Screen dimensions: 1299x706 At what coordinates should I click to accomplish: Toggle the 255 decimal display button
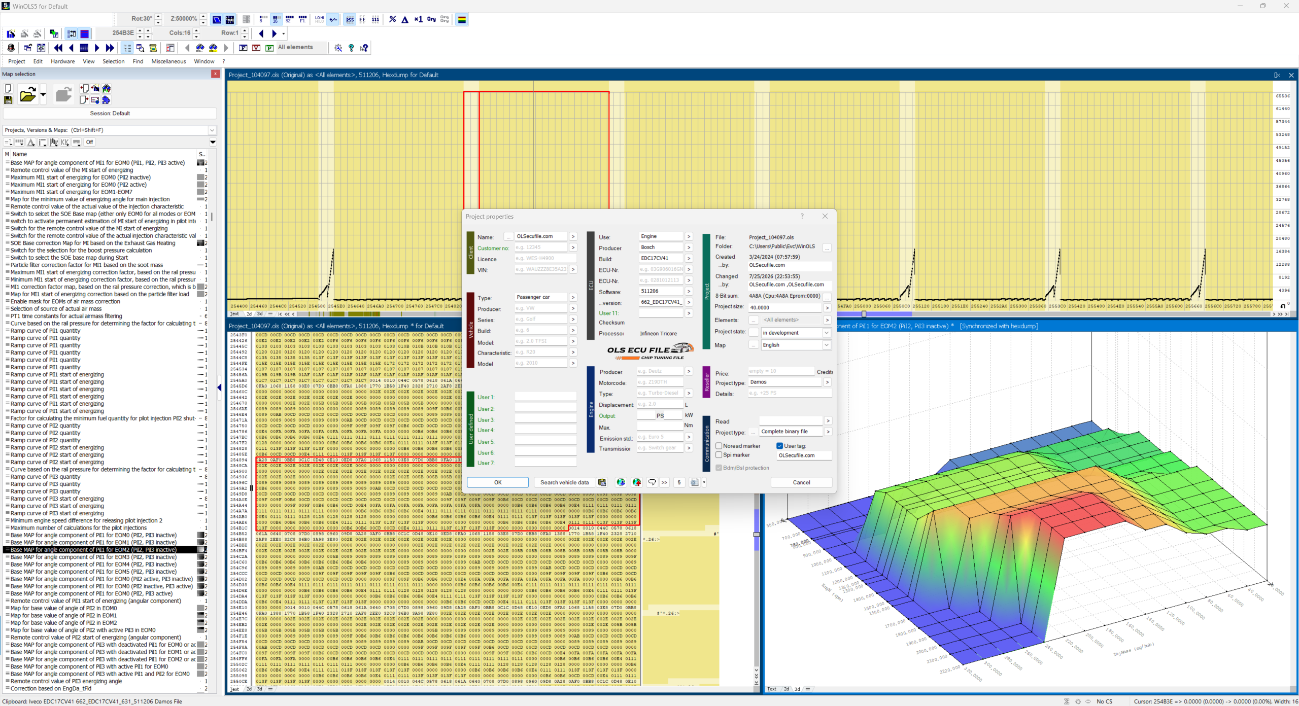point(350,19)
